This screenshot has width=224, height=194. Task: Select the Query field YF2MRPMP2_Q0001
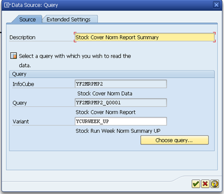coord(121,103)
